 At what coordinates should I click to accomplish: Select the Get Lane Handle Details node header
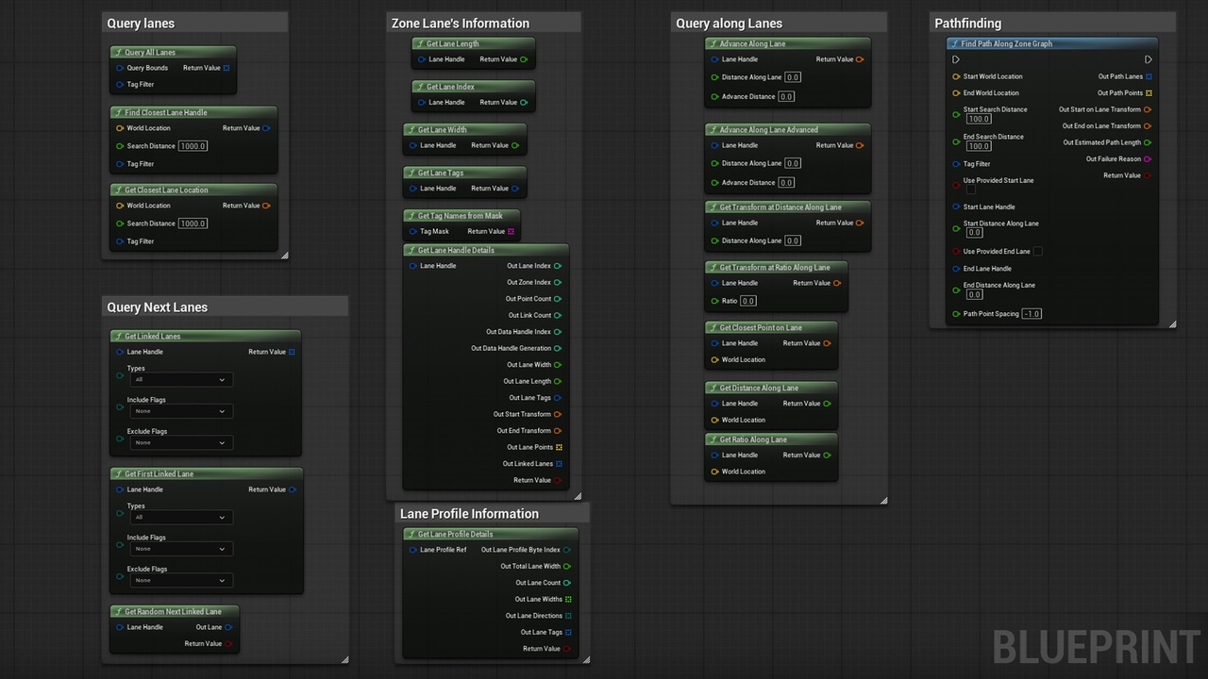[486, 250]
